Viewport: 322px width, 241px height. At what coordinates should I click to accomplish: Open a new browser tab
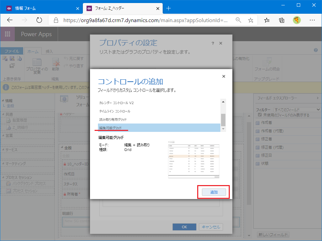[168, 8]
